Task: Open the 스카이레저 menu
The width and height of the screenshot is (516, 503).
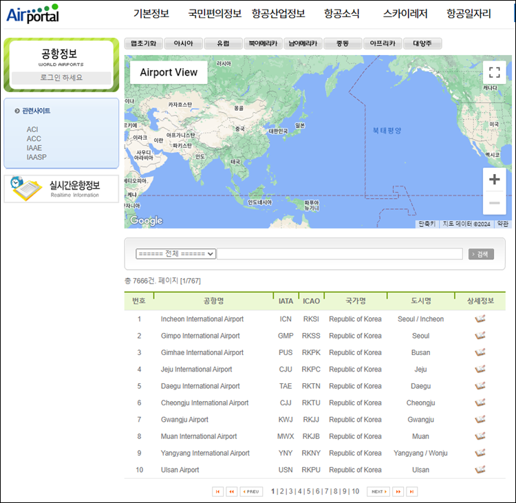Action: tap(405, 14)
